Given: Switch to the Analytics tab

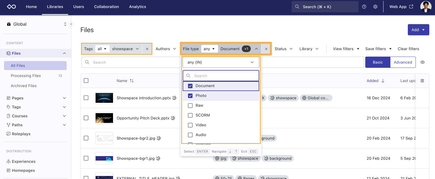Looking at the screenshot, I should [137, 7].
